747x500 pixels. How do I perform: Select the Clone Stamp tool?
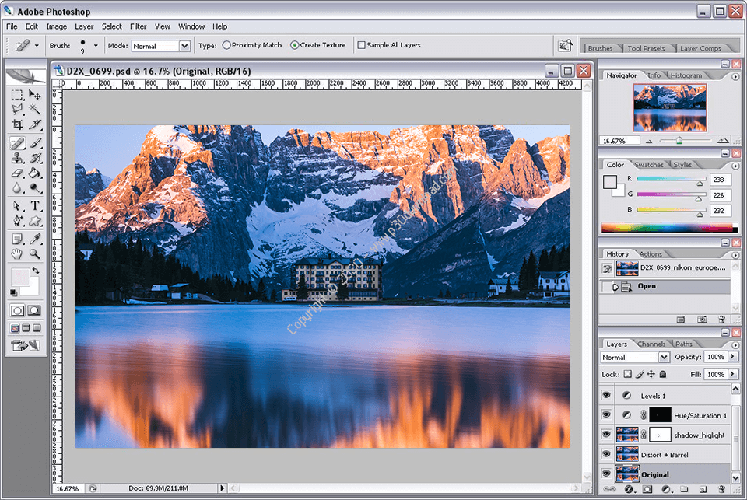click(17, 156)
